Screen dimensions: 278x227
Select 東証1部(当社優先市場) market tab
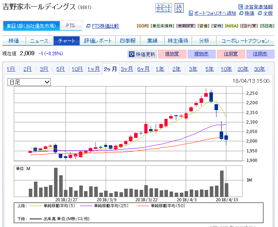(32, 26)
